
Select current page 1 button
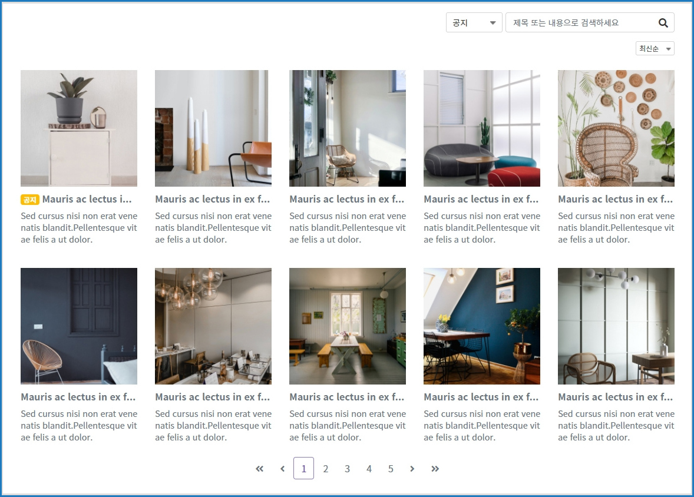coord(303,469)
